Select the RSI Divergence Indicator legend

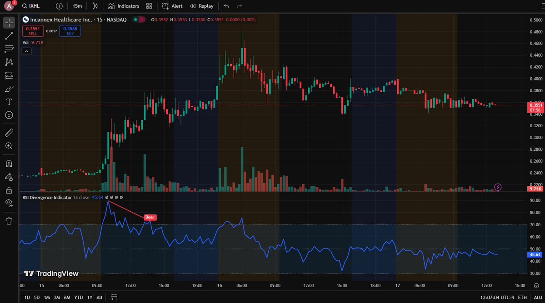click(x=47, y=197)
